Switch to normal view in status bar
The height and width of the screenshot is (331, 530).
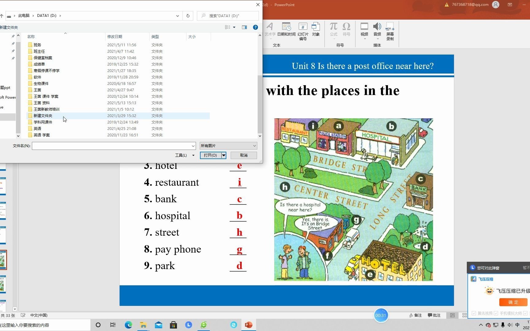452,315
